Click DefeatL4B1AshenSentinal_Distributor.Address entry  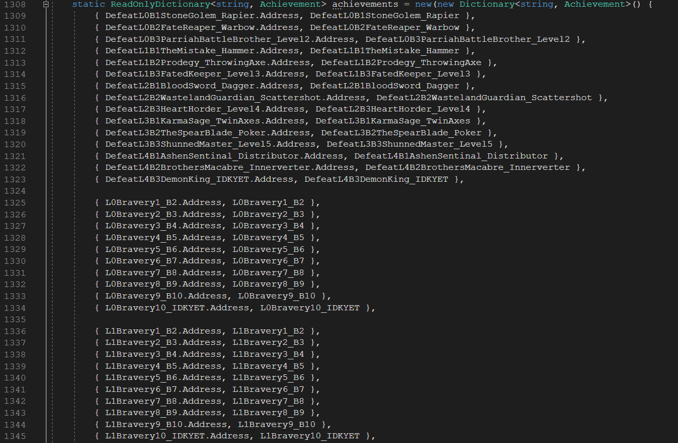tap(224, 156)
